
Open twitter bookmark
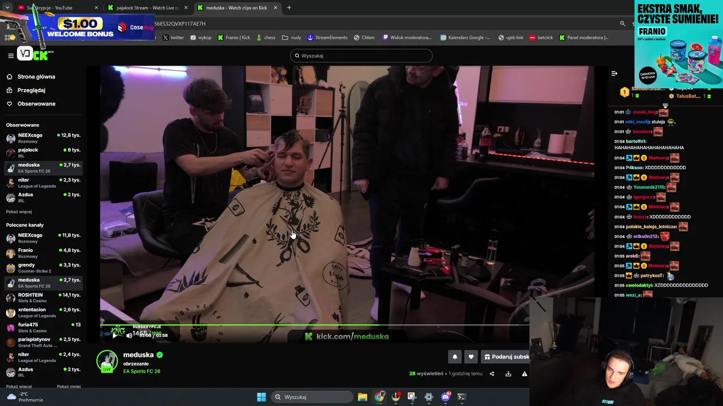tap(173, 38)
